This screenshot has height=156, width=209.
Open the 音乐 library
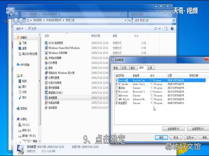22,97
